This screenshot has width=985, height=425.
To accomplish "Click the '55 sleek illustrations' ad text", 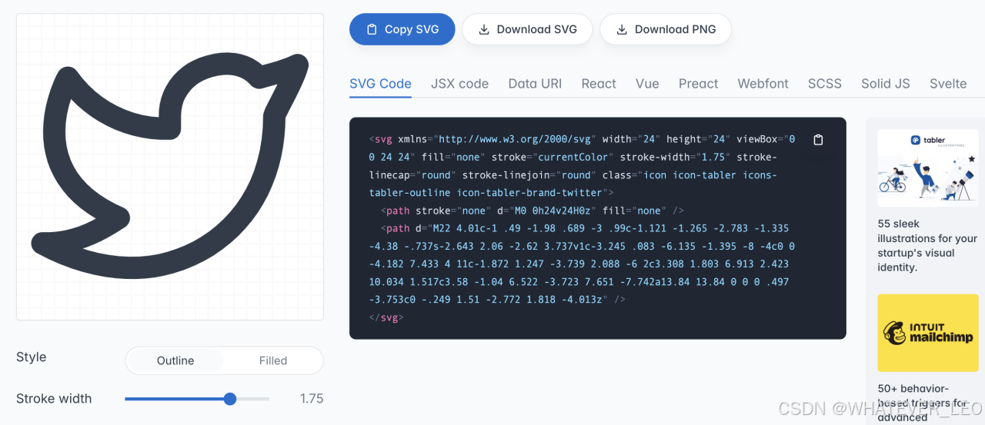I will pos(927,245).
